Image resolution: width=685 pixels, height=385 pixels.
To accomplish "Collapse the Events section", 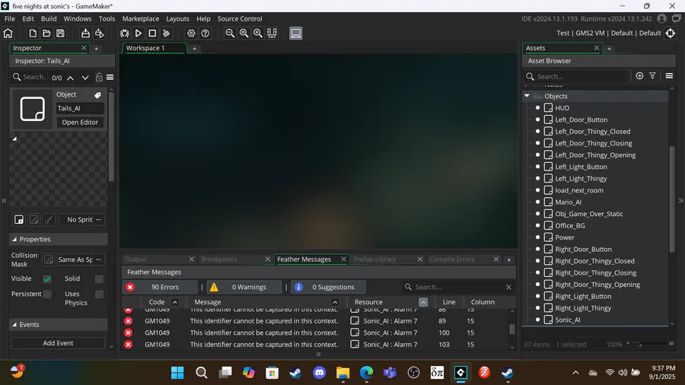I will 14,325.
